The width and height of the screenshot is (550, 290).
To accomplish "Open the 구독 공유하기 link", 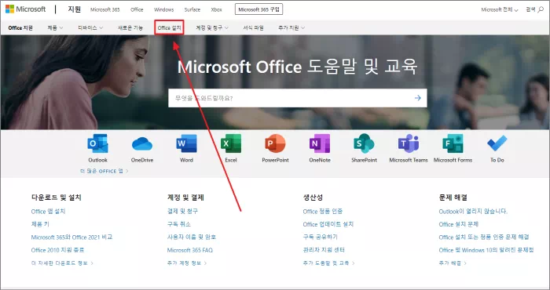I will point(321,237).
